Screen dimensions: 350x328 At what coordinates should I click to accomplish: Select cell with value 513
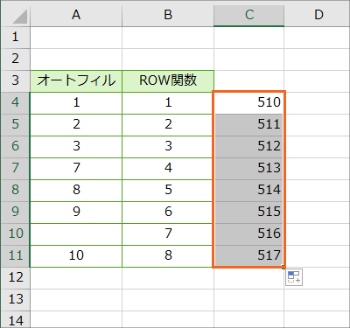click(x=248, y=169)
